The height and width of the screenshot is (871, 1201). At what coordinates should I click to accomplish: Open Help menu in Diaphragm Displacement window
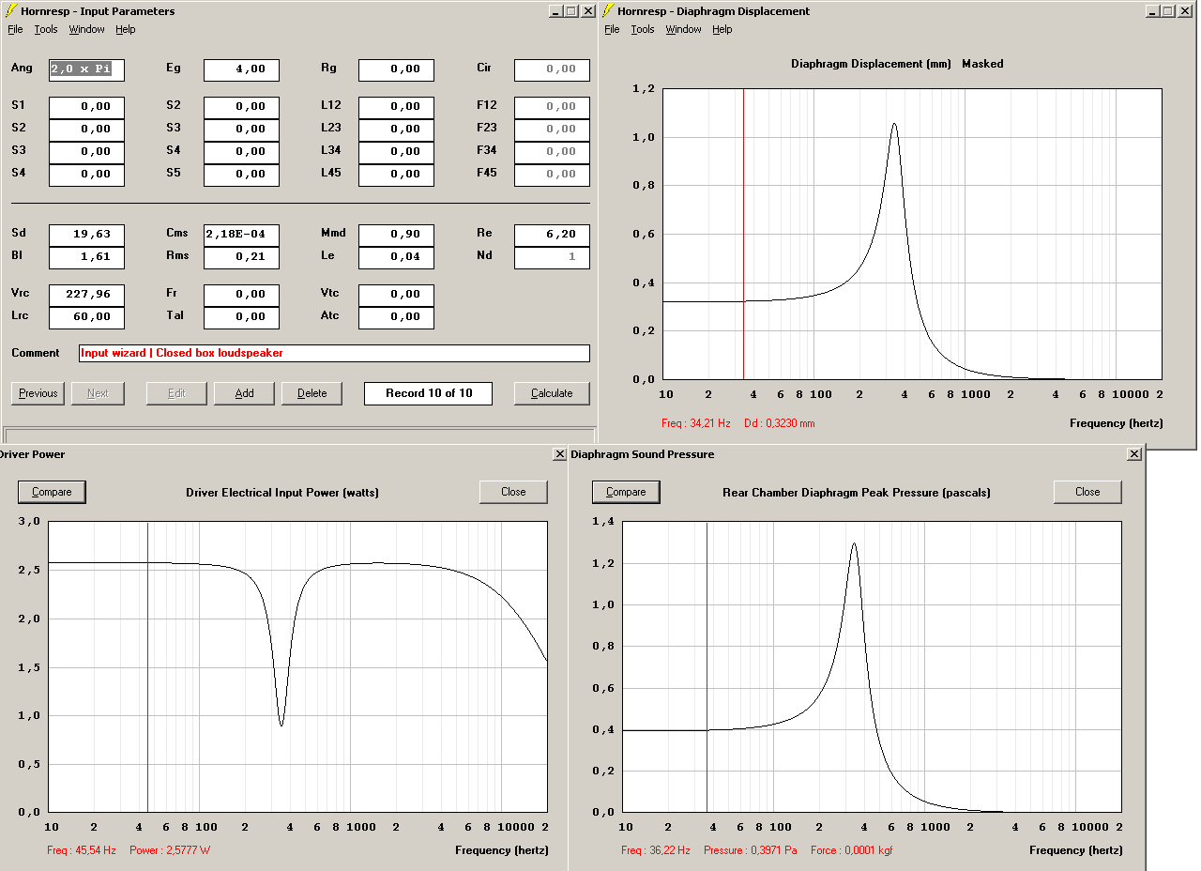722,29
